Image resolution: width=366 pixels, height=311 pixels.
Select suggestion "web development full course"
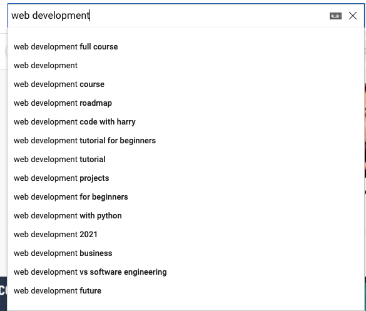point(186,47)
